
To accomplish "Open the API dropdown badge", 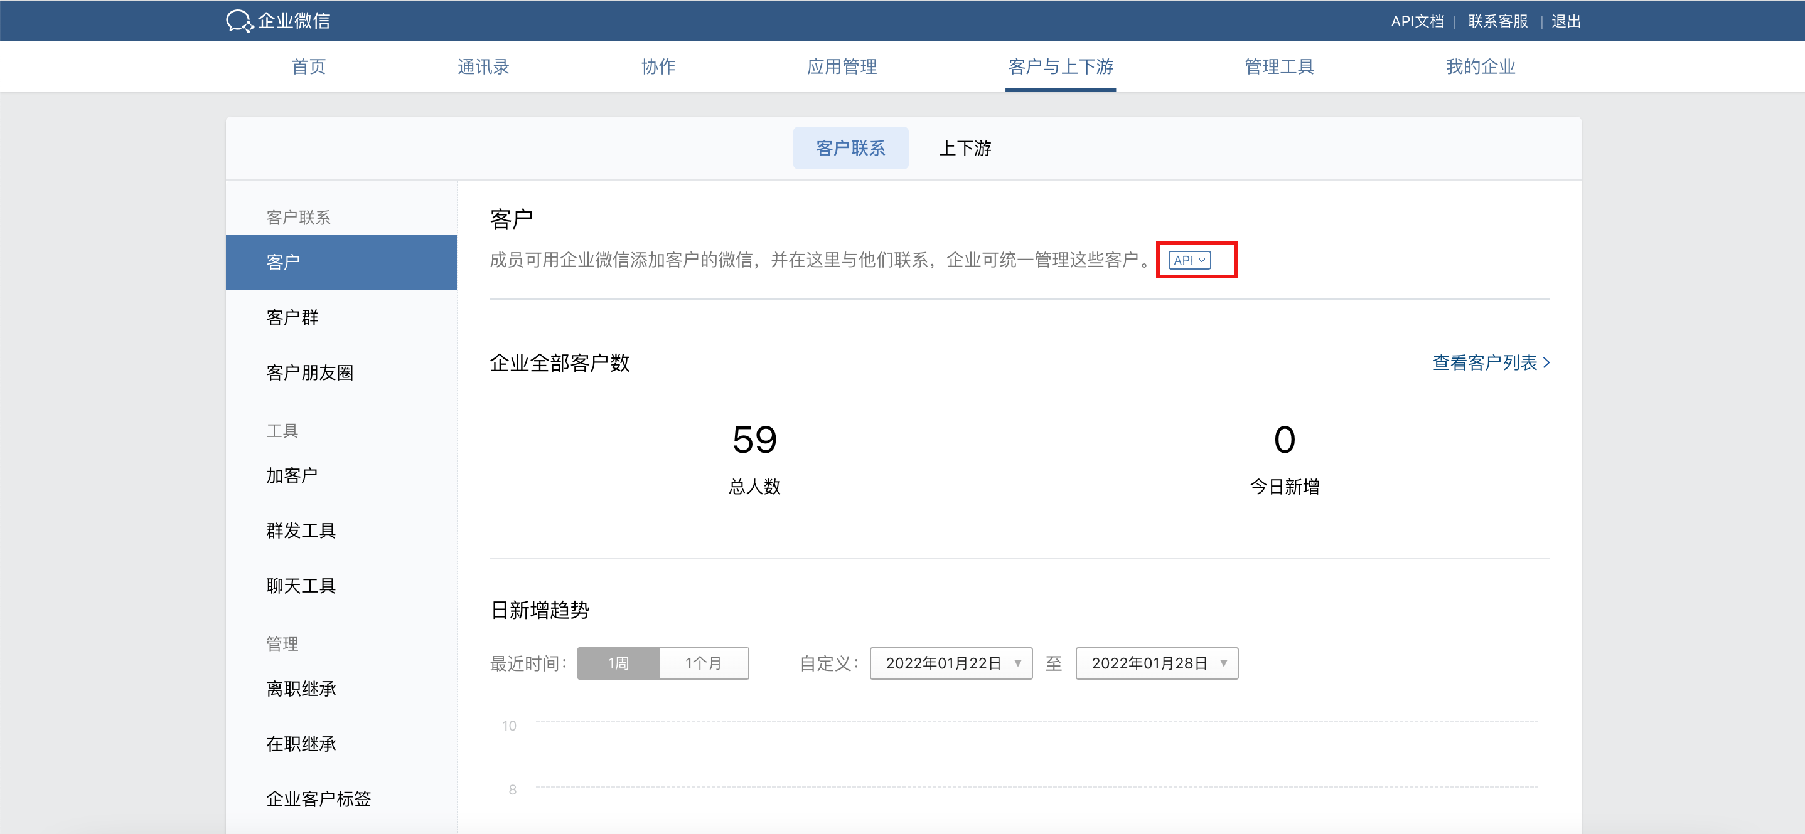I will [x=1189, y=260].
